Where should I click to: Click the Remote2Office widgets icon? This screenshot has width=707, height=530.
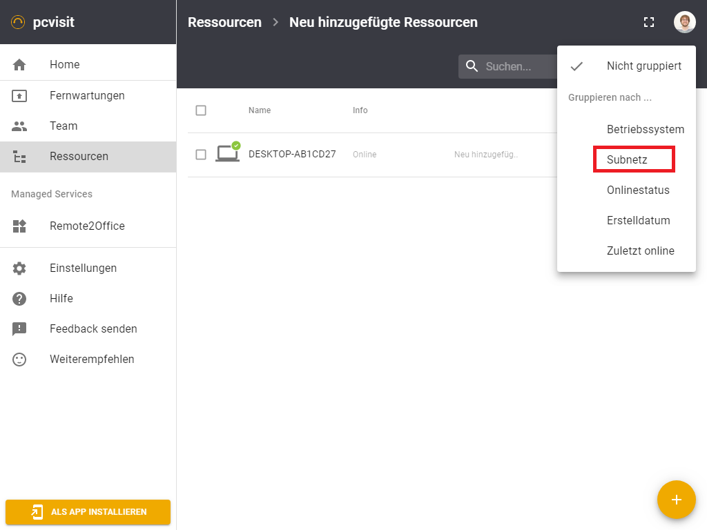tap(19, 226)
